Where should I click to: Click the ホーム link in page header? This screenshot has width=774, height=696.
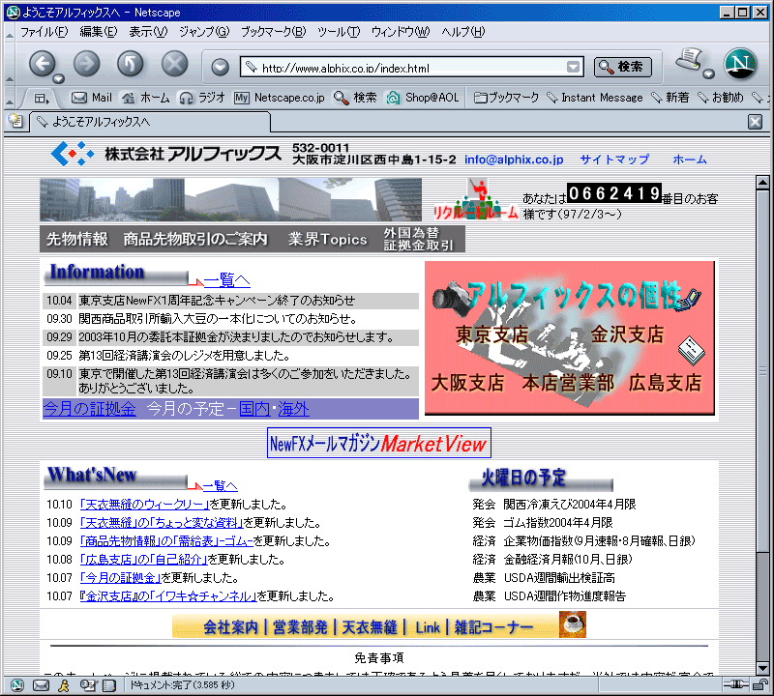[x=690, y=159]
